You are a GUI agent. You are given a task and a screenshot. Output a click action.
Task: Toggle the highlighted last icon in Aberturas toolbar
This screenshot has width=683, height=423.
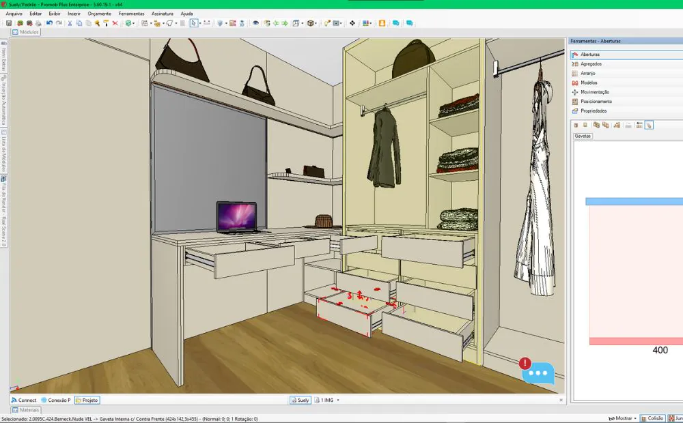(x=649, y=125)
